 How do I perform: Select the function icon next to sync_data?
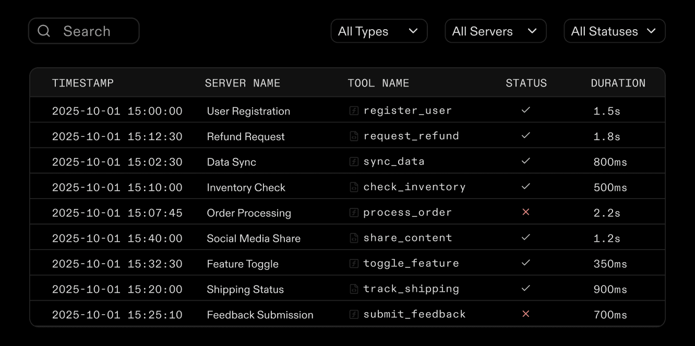pos(354,161)
